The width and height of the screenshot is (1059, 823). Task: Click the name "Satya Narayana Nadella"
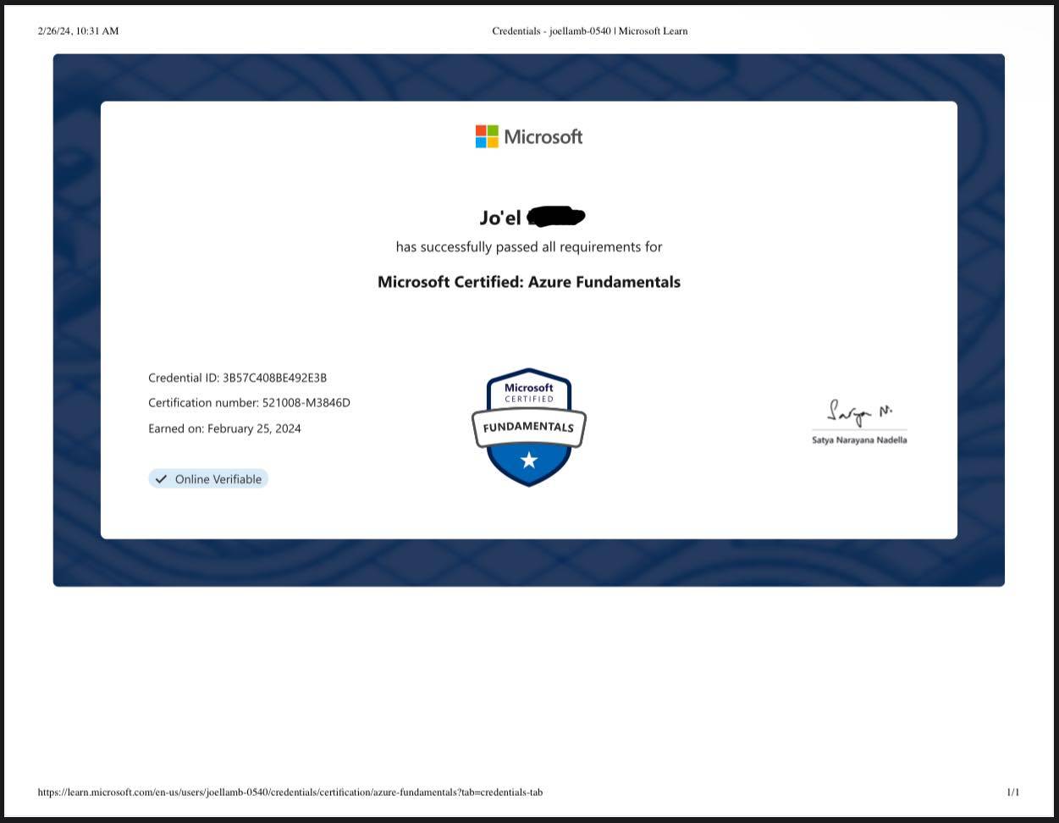point(859,440)
